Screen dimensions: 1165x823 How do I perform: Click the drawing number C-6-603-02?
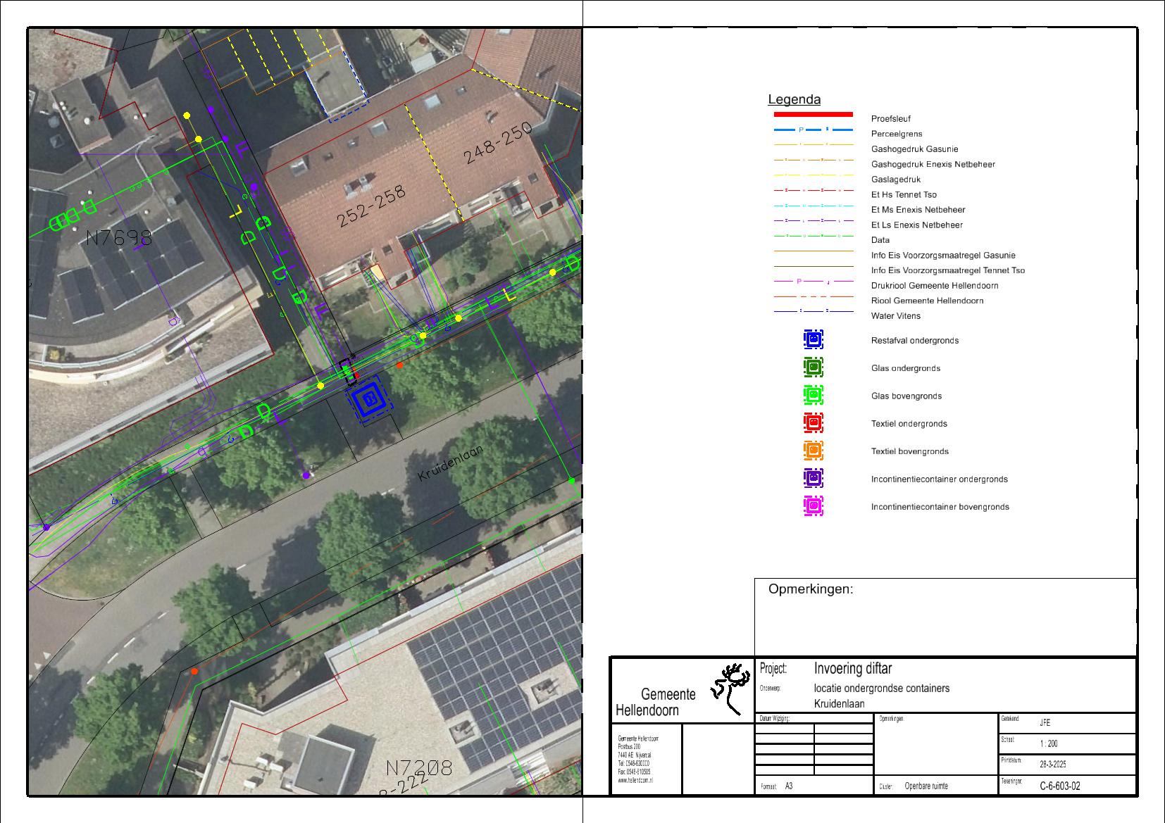click(1059, 786)
